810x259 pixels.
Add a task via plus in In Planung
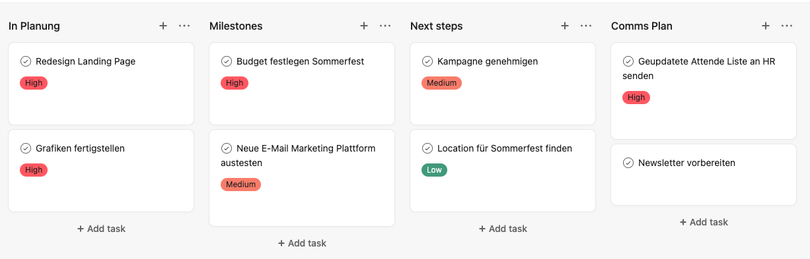[x=163, y=26]
